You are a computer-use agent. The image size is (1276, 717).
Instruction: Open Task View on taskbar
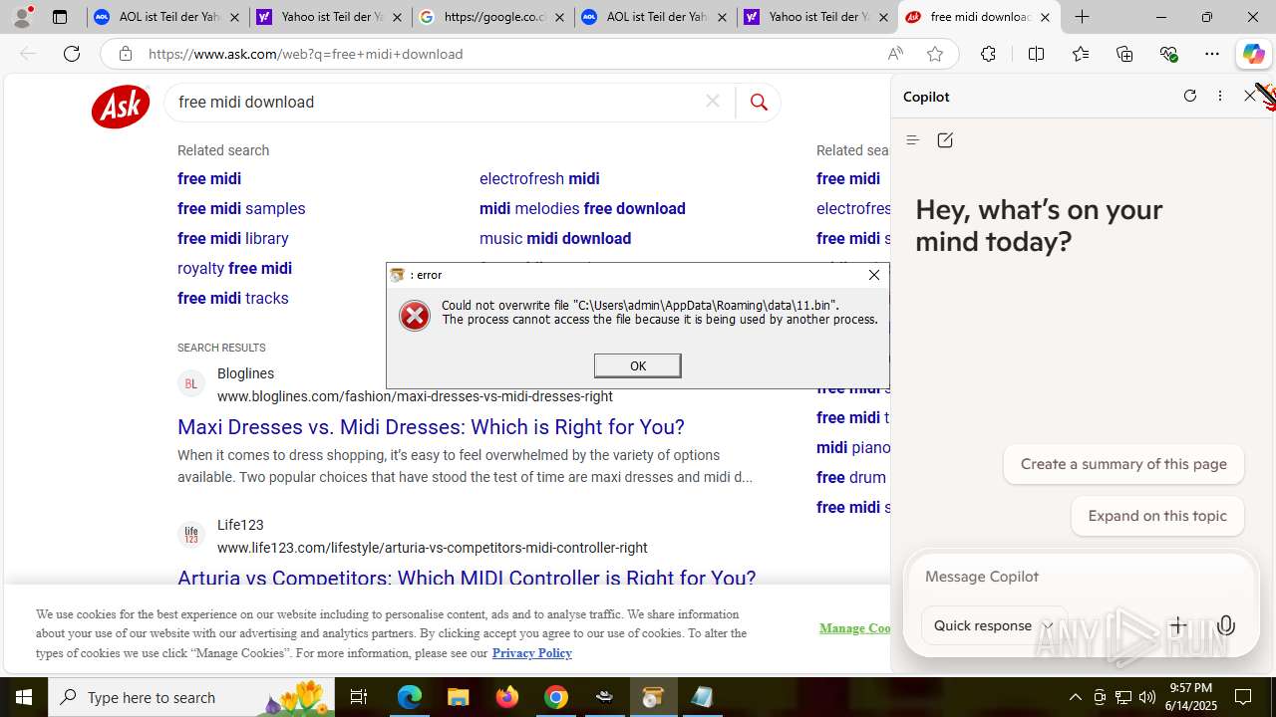click(x=359, y=697)
